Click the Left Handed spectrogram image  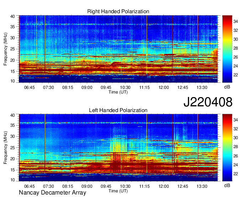pyautogui.click(x=119, y=148)
